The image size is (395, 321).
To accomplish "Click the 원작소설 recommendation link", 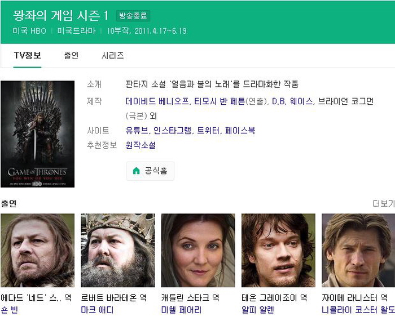I will [141, 145].
